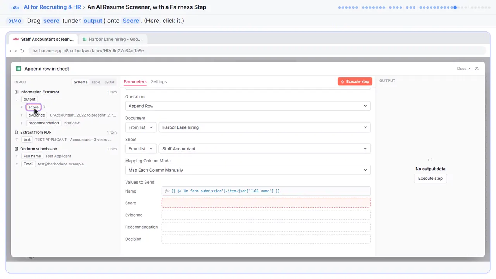Click the recommendation pill in the schema
Screen dimensions: 496x279
44,123
